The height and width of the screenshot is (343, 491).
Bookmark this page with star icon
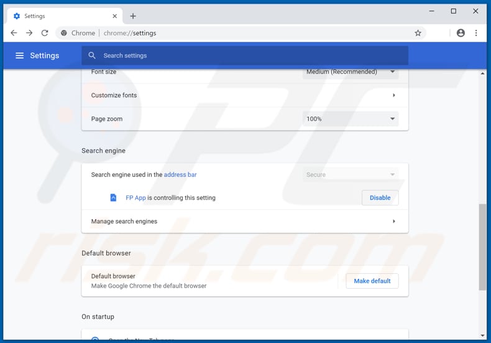pyautogui.click(x=418, y=33)
